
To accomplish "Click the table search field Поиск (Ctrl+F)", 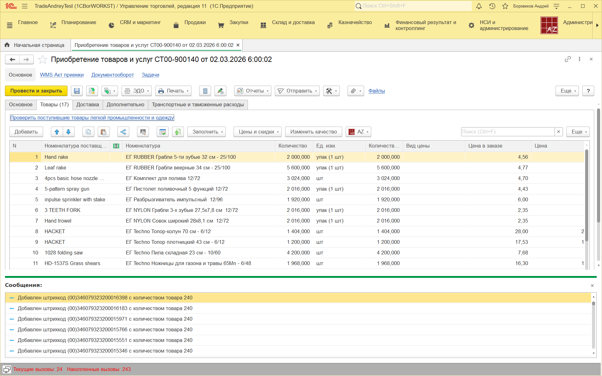I will (507, 132).
